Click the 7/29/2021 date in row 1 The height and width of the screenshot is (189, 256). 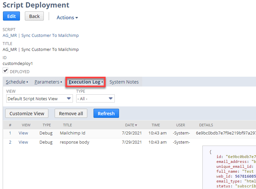pyautogui.click(x=132, y=133)
